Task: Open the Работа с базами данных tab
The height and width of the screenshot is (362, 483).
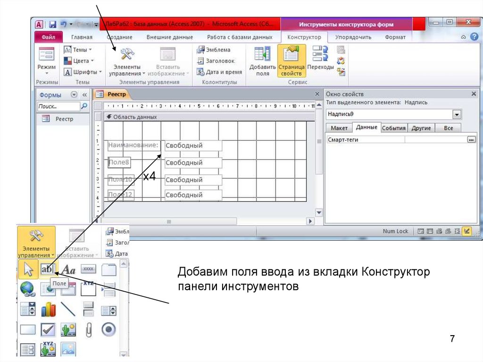Action: point(240,37)
